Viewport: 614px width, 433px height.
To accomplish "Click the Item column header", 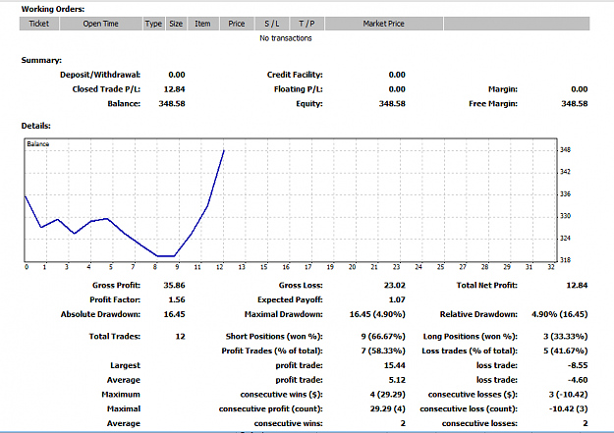I will pyautogui.click(x=202, y=24).
